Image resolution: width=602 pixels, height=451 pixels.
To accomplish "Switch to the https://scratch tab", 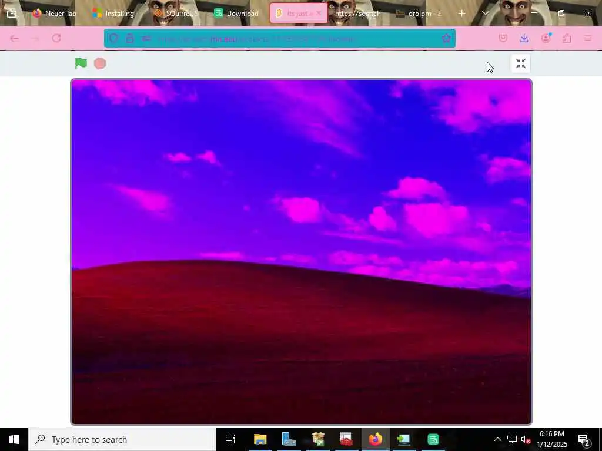I will coord(357,14).
